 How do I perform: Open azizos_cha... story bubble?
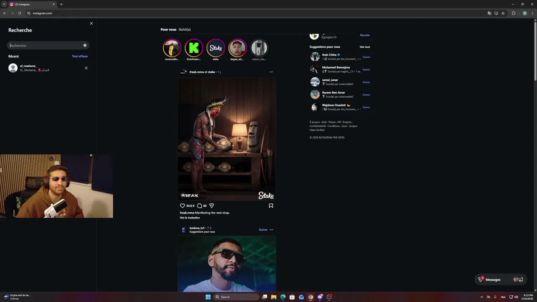[259, 48]
